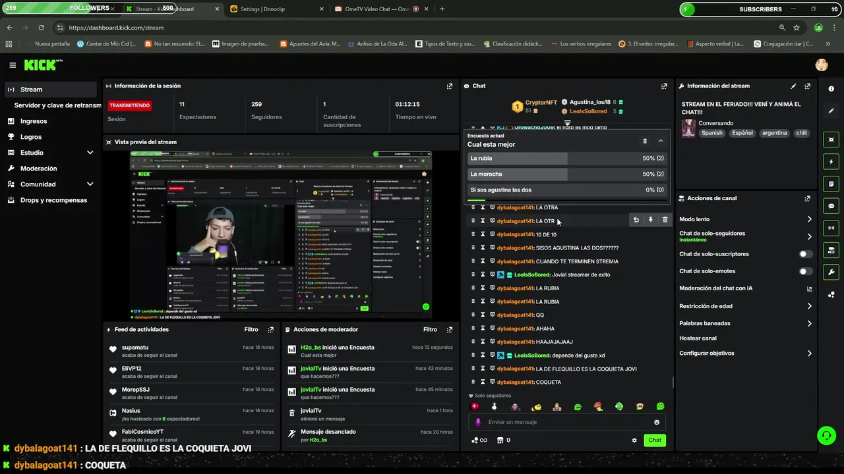Screen dimensions: 844x474
Task: Open Palabras baneadas settings
Action: 746,323
